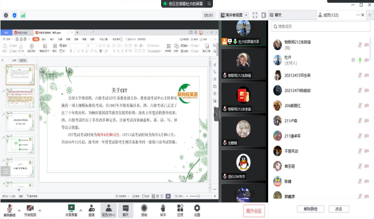Image resolution: width=374 pixels, height=219 pixels.
Task: Open the meeting info icon
Action: click(x=6, y=16)
